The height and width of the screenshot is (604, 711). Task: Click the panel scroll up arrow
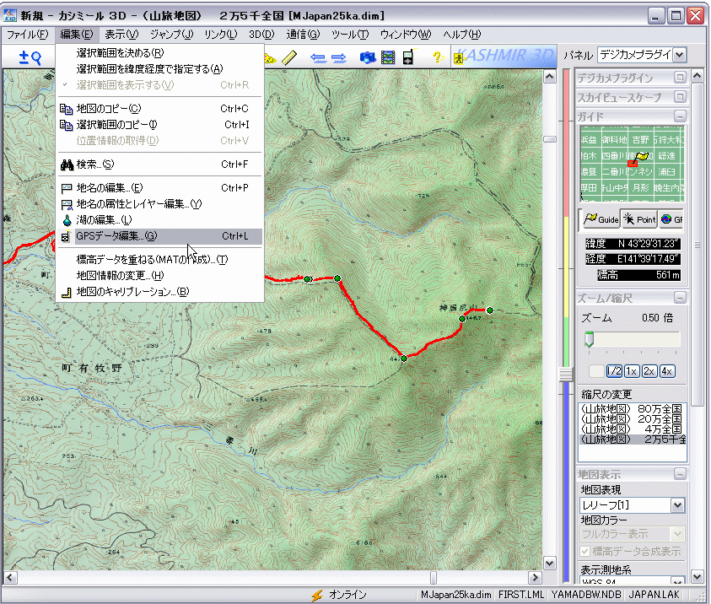pyautogui.click(x=698, y=76)
